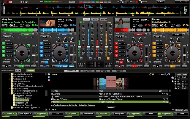
Task: Toggle PFL headphone button for channel 1
Action: coord(90,59)
